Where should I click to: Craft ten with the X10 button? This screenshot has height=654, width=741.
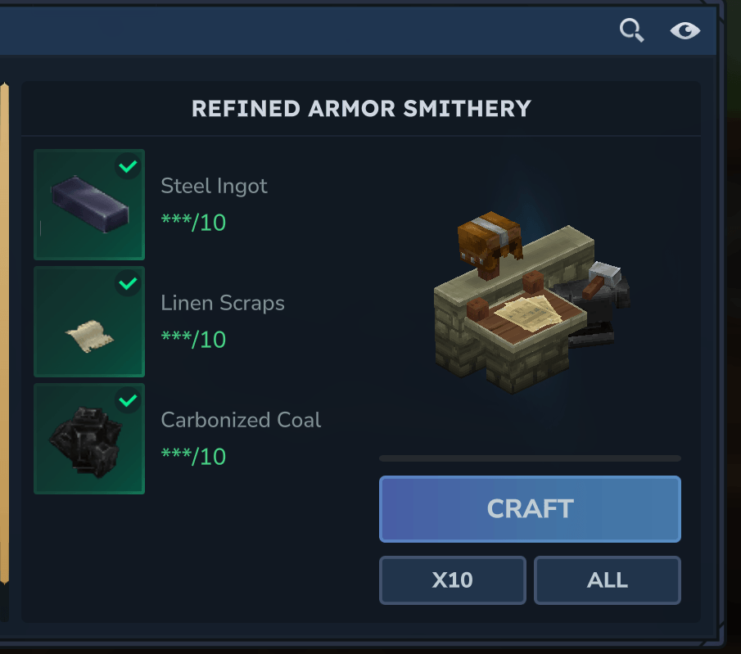click(452, 580)
